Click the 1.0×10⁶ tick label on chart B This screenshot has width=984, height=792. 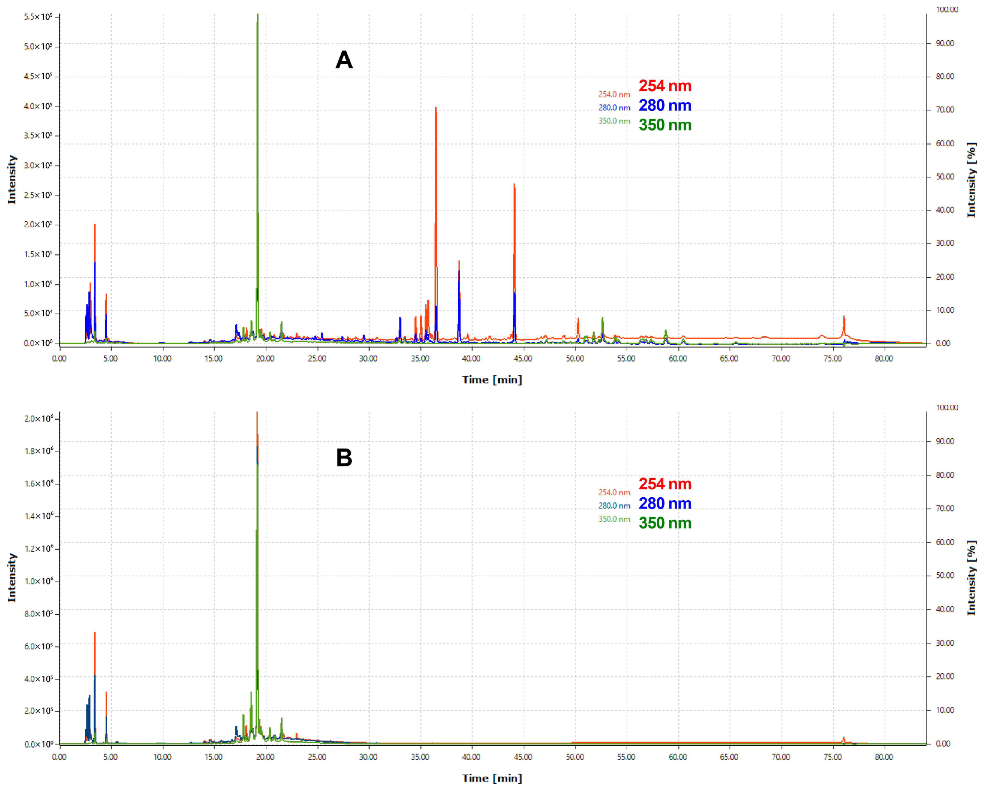pyautogui.click(x=38, y=581)
